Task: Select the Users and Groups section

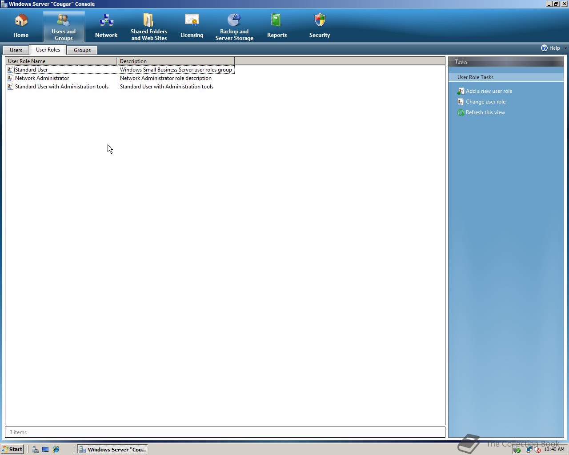Action: (x=64, y=26)
